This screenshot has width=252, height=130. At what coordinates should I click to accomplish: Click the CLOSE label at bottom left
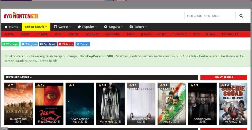[4, 128]
